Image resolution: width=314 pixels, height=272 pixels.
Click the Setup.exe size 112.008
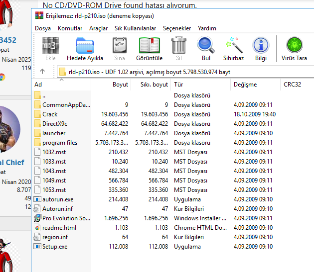point(118,247)
